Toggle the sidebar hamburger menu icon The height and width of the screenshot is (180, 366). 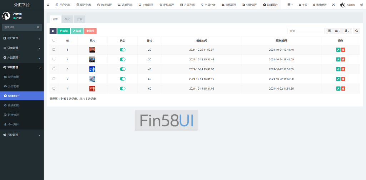(x=48, y=5)
